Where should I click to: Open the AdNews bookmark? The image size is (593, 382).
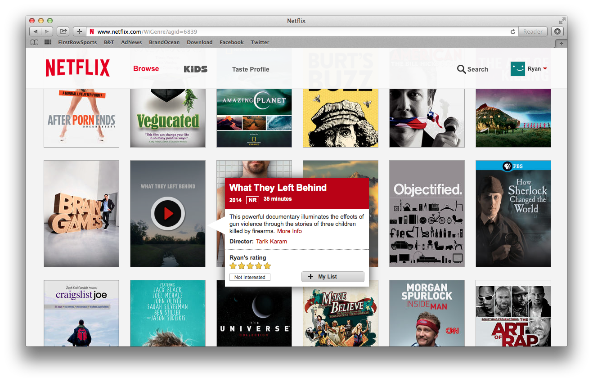pyautogui.click(x=131, y=42)
